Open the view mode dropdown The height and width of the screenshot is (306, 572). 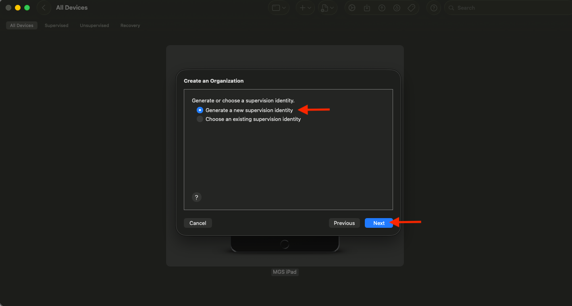(x=279, y=8)
